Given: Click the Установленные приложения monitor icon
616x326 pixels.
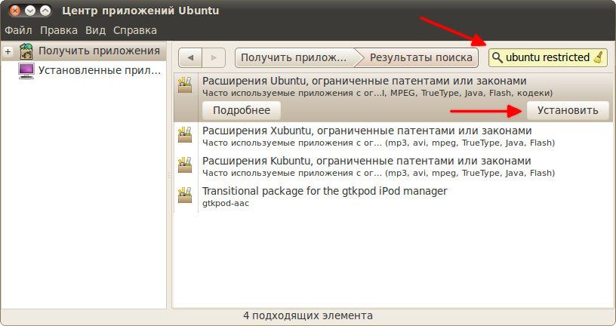Looking at the screenshot, I should coord(26,71).
